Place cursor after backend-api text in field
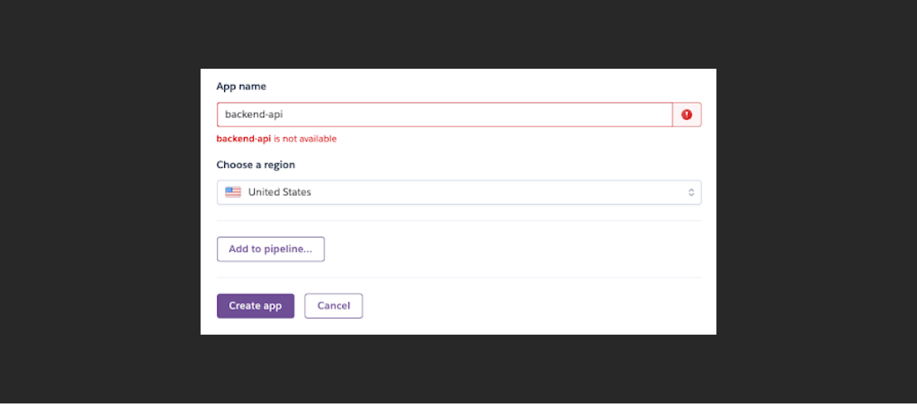 point(283,115)
